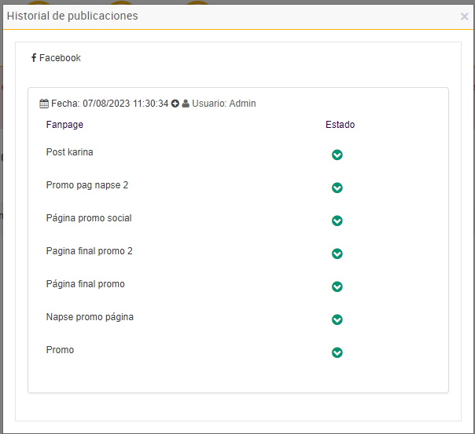Select the Facebook tab label
475x434 pixels.
point(60,58)
